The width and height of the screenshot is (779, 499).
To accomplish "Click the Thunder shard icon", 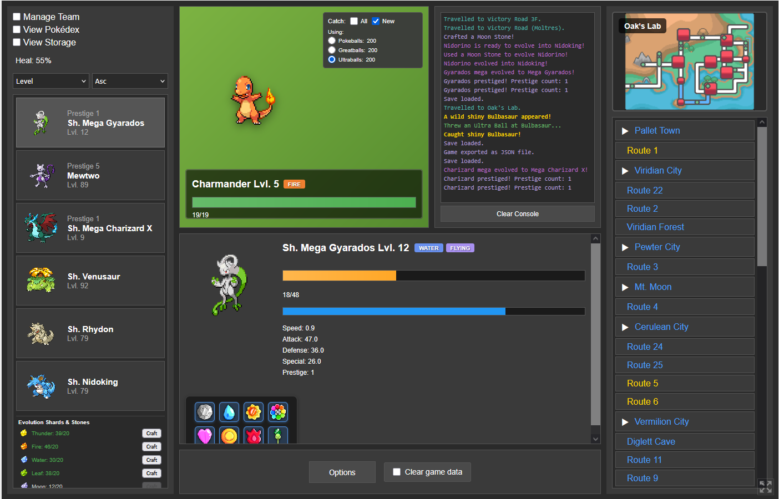I will [x=24, y=433].
